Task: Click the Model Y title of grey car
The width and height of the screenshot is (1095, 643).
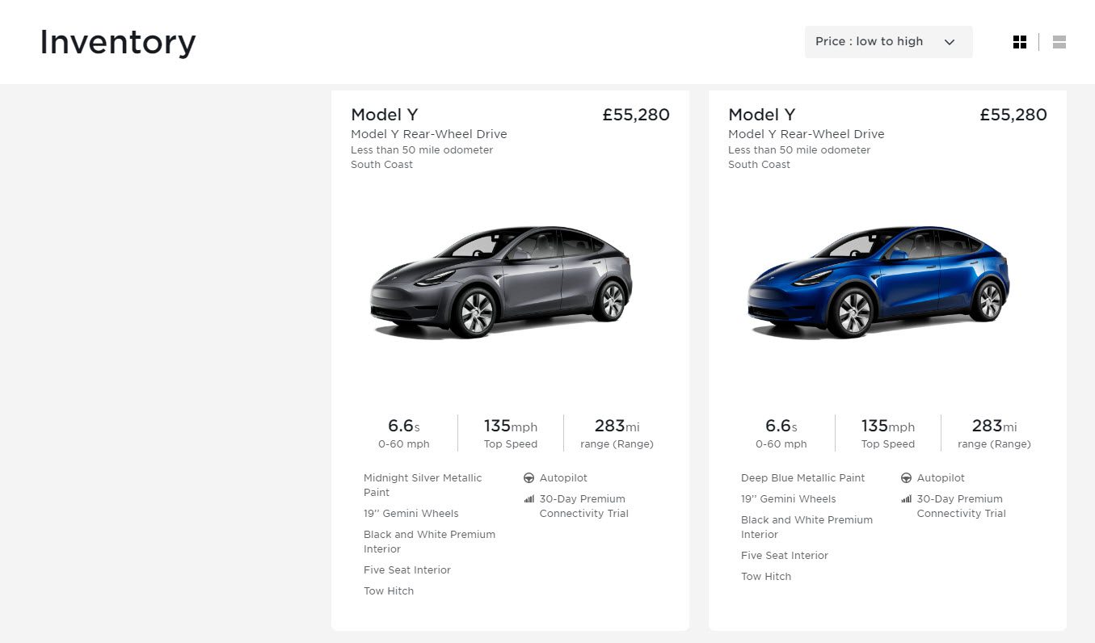Action: coord(384,115)
